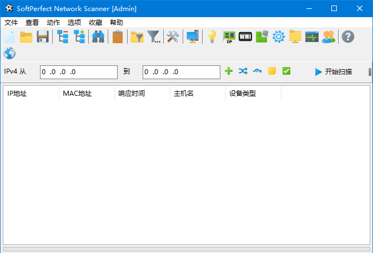Click the blue shuffle arrows icon

click(x=243, y=71)
